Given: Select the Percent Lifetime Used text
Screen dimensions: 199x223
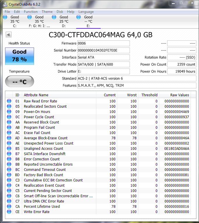Looking at the screenshot, I should click(42, 207).
